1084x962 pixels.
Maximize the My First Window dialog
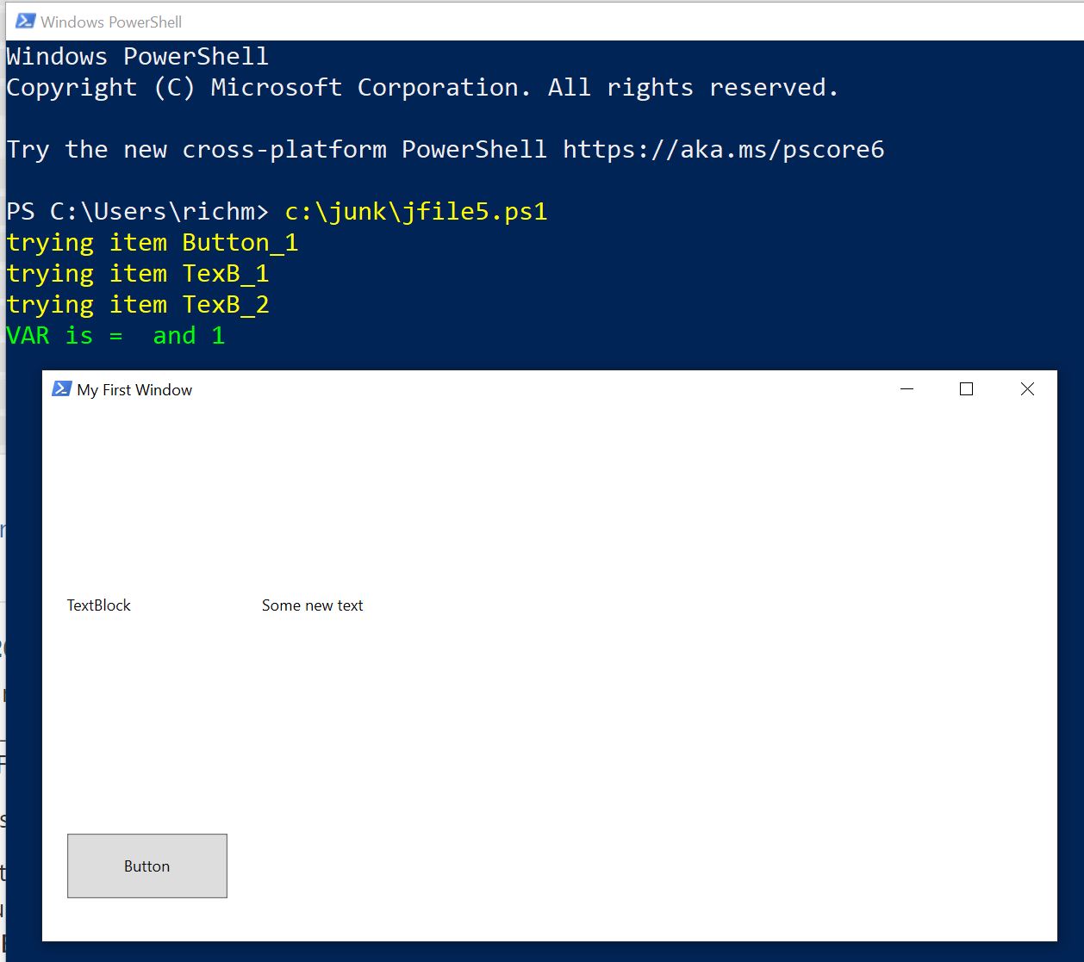tap(966, 389)
